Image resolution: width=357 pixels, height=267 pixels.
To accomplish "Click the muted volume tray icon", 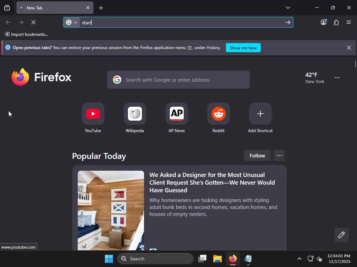I will pyautogui.click(x=319, y=259).
